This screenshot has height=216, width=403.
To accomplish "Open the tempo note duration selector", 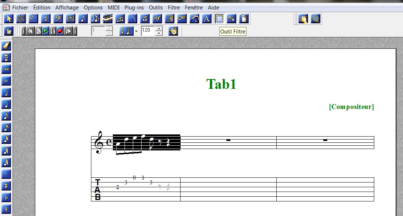I will (x=127, y=31).
